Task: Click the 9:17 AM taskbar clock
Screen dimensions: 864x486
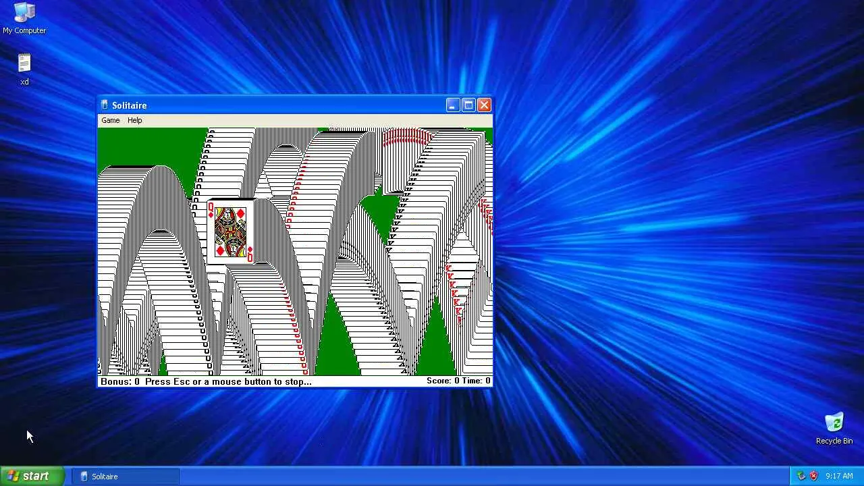Action: pyautogui.click(x=839, y=476)
